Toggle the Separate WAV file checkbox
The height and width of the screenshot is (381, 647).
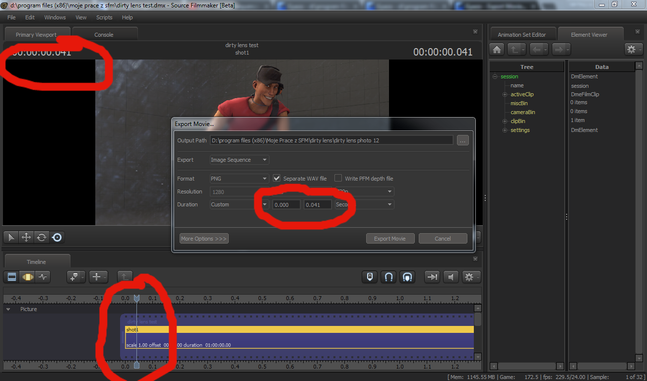pos(277,178)
